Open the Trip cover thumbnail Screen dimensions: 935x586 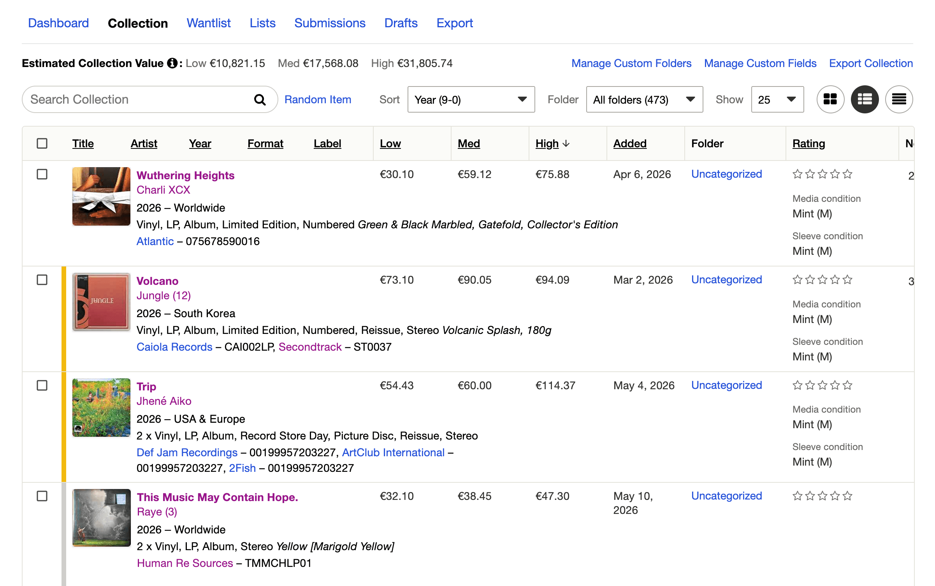click(x=101, y=408)
